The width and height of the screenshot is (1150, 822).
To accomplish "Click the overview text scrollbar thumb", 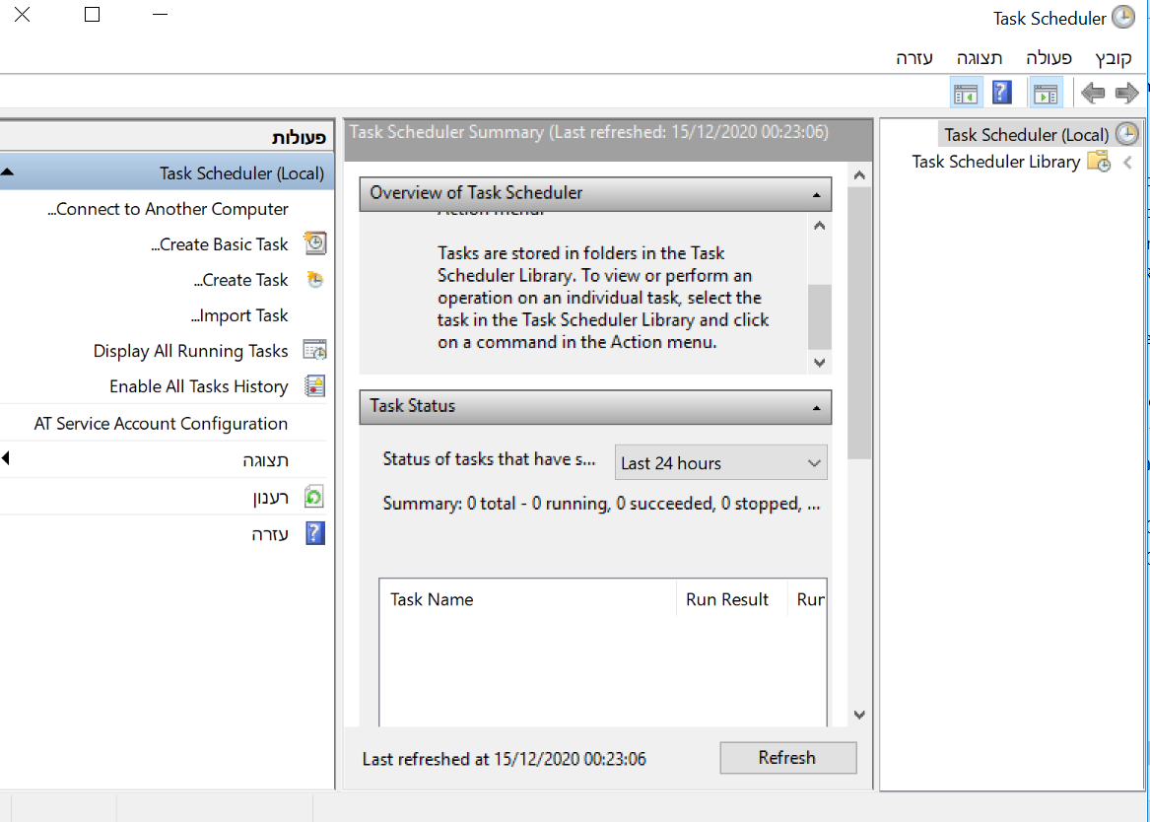I will coord(819,316).
